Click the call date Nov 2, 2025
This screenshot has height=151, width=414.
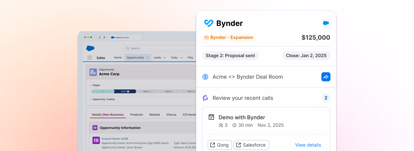(270, 125)
